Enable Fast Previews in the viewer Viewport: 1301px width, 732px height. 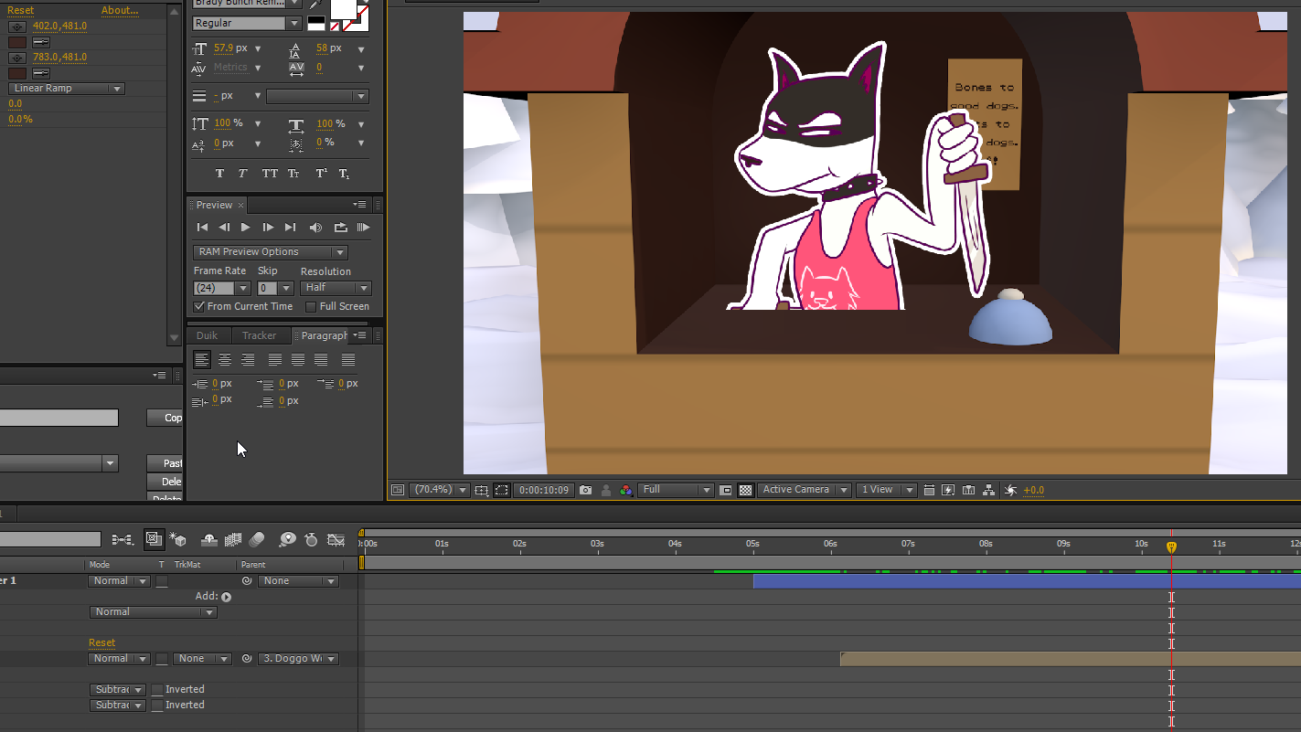(x=948, y=490)
